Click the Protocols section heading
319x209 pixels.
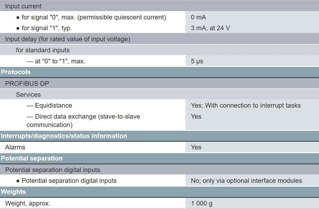(16, 72)
